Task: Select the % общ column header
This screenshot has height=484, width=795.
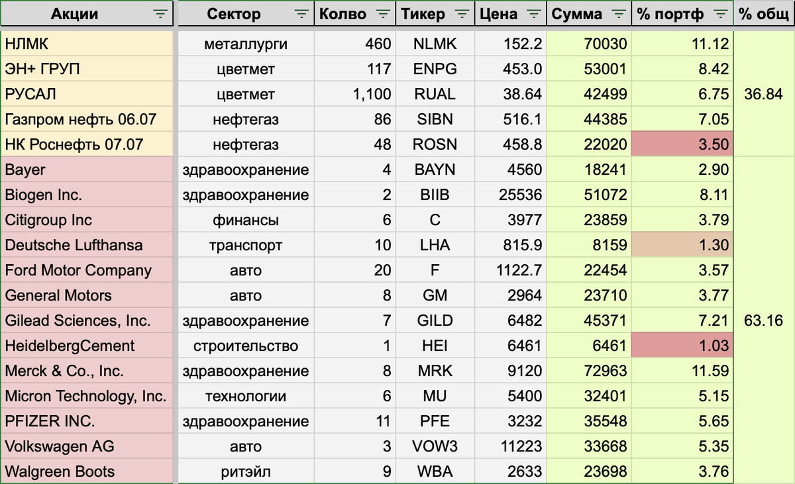Action: pos(765,13)
